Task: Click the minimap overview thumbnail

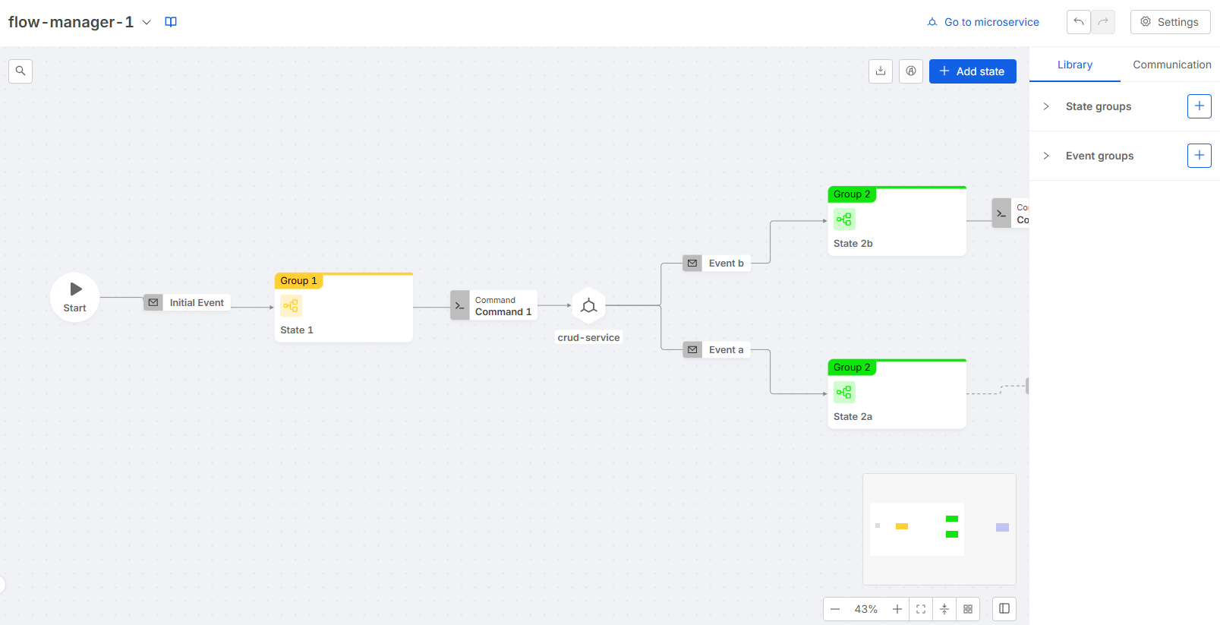Action: [939, 529]
